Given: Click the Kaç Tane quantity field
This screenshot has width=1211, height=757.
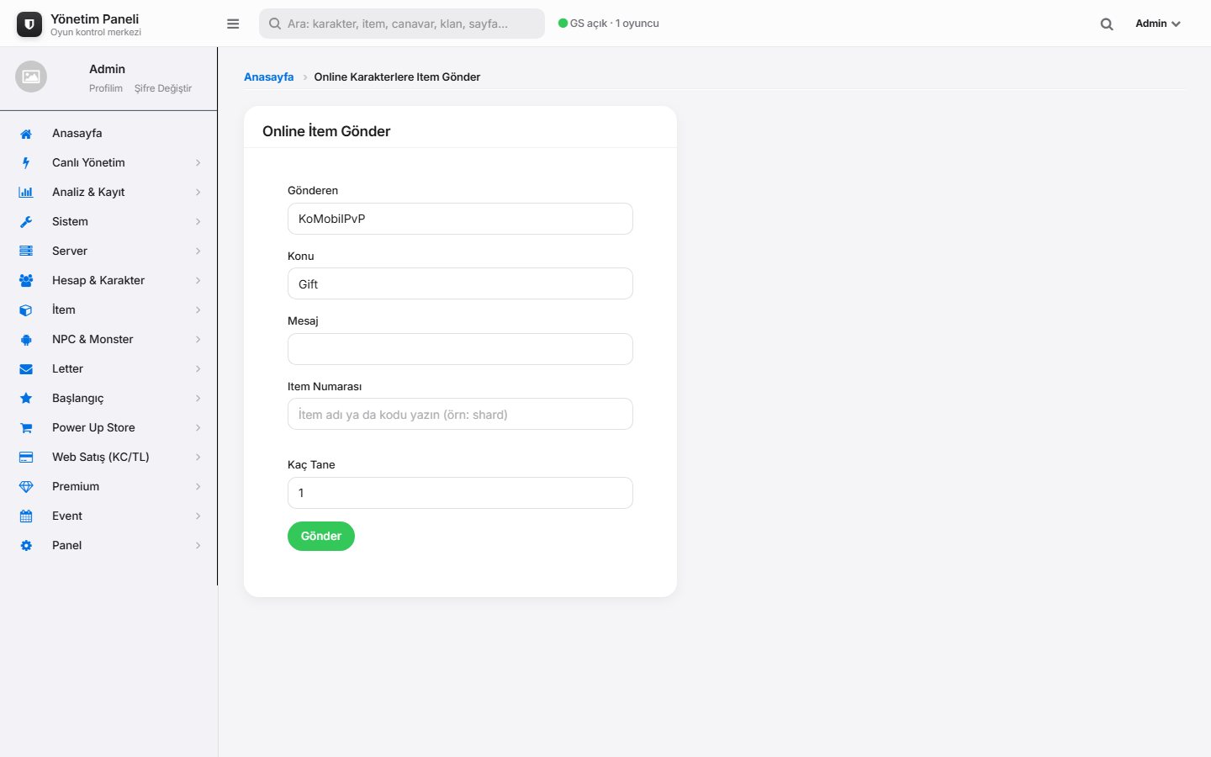Looking at the screenshot, I should pyautogui.click(x=460, y=493).
